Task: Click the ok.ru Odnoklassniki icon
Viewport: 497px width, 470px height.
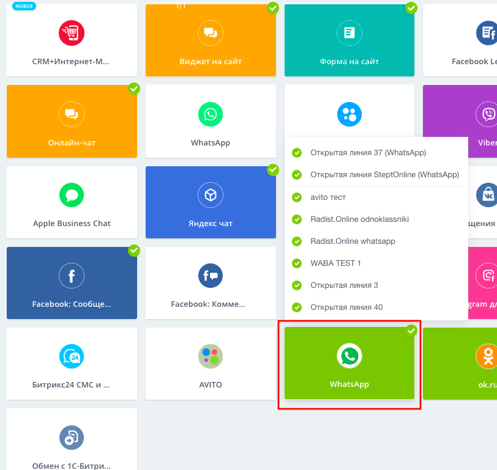Action: [x=487, y=356]
